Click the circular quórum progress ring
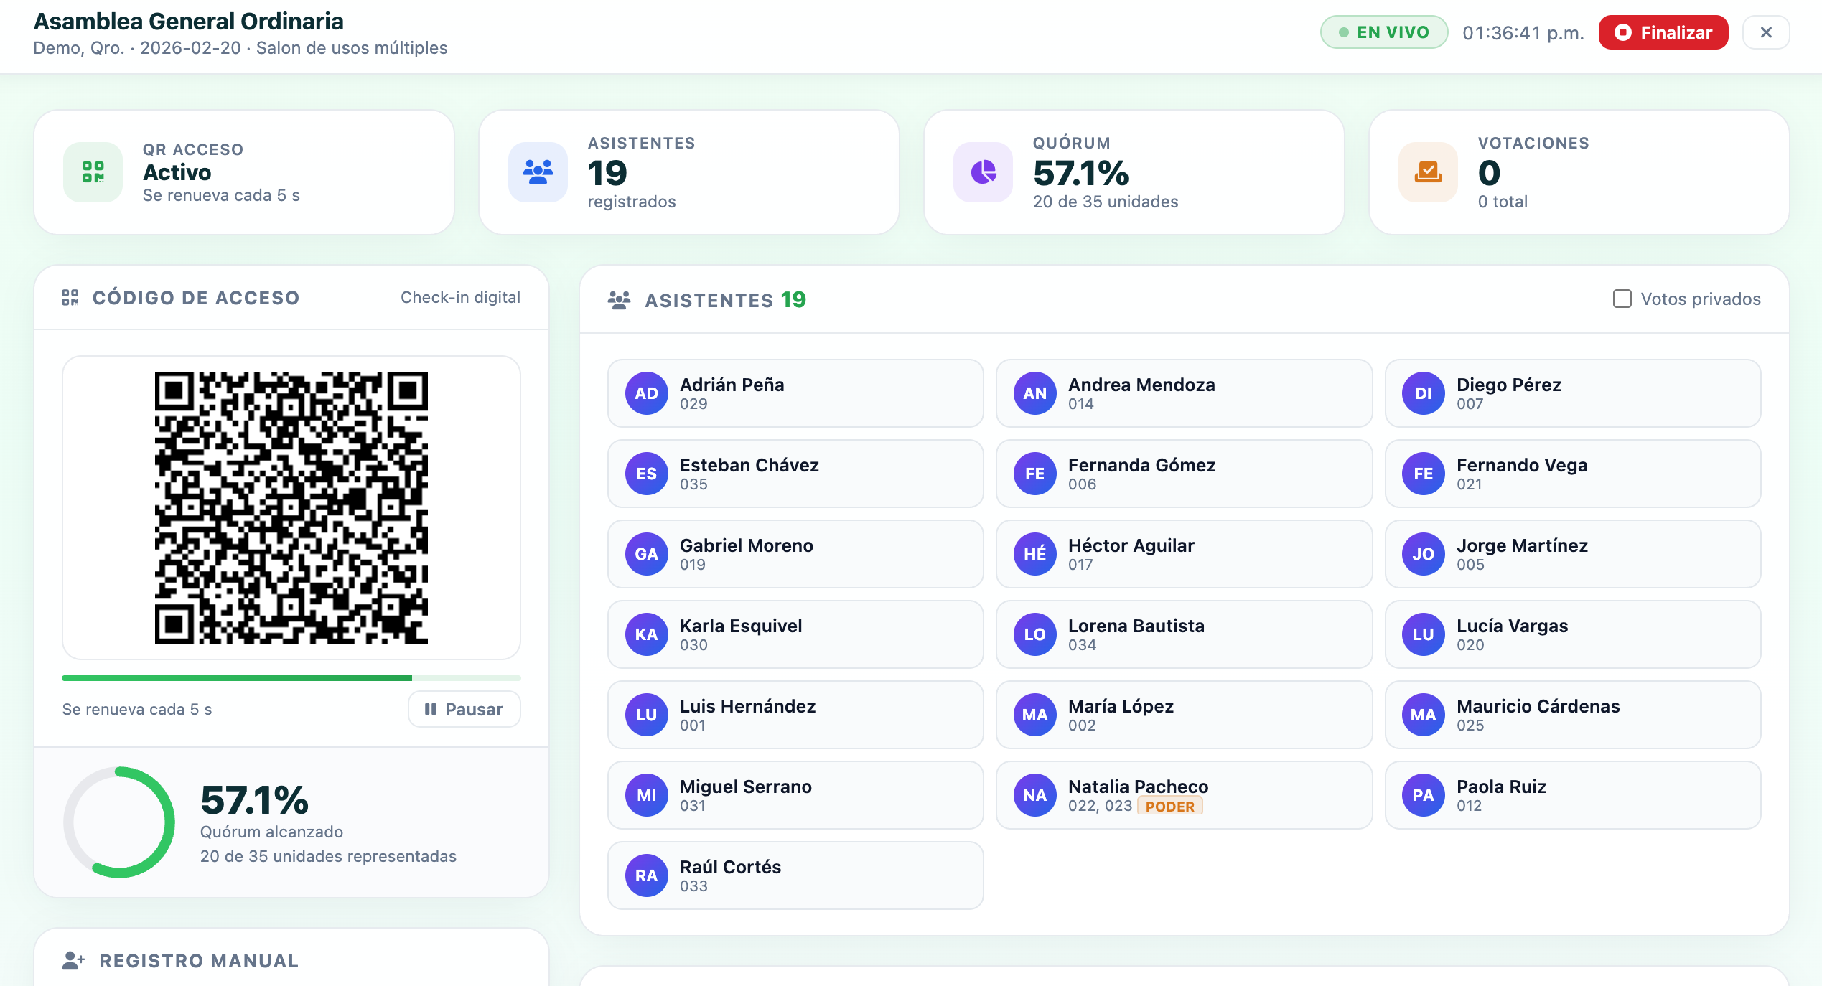Image resolution: width=1822 pixels, height=986 pixels. [119, 822]
